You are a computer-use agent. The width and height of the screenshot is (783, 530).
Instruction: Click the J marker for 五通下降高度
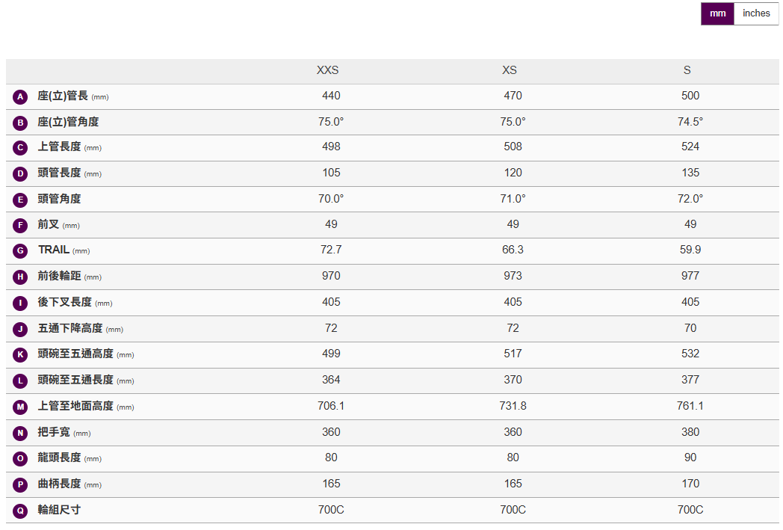click(20, 329)
